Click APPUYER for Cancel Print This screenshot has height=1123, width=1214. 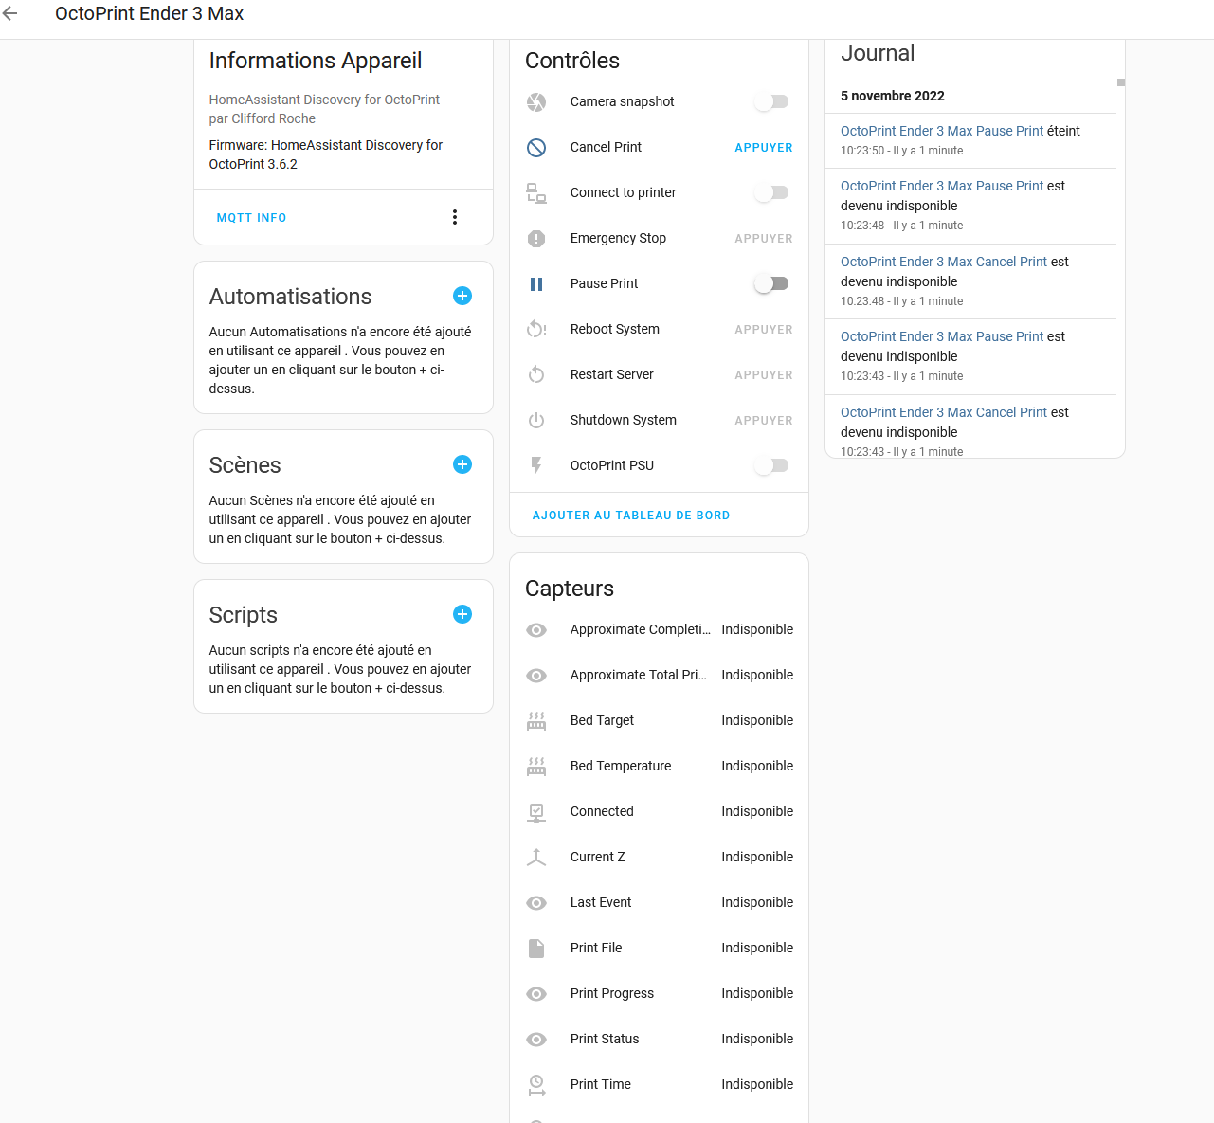coord(764,147)
